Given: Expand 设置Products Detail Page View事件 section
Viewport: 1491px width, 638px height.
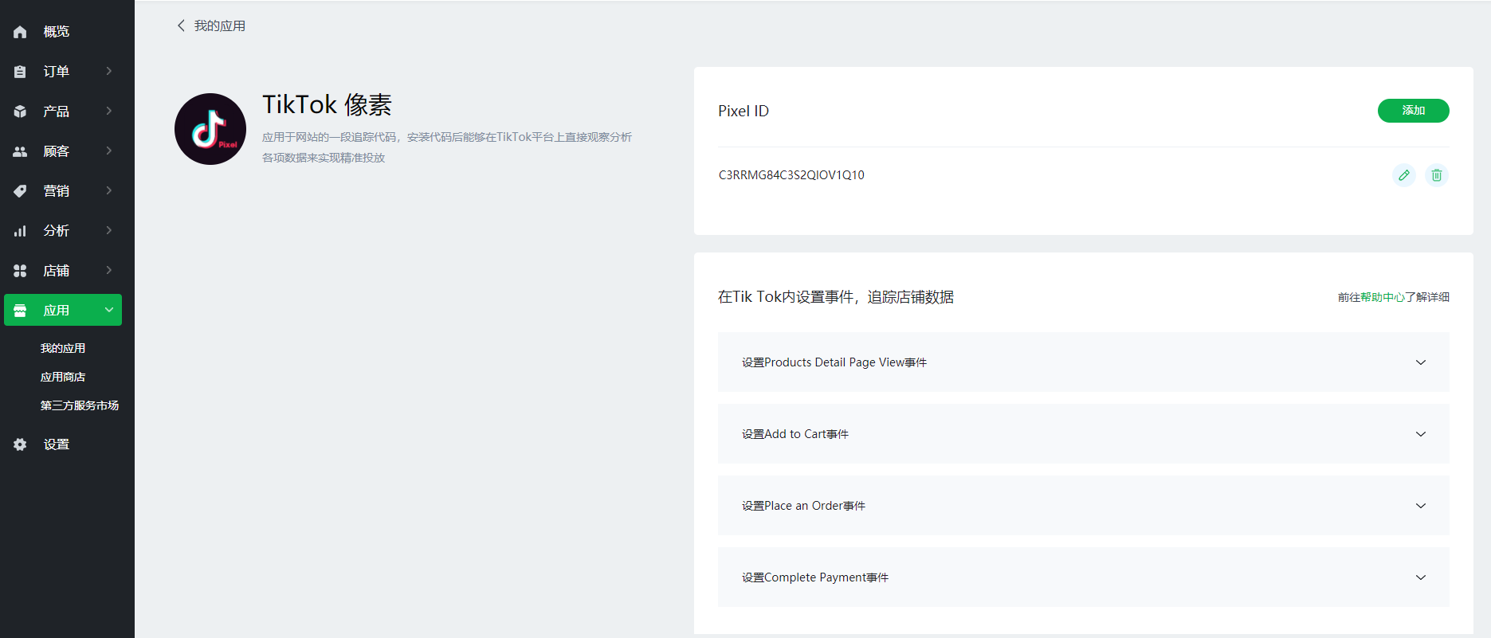Looking at the screenshot, I should click(x=1420, y=362).
